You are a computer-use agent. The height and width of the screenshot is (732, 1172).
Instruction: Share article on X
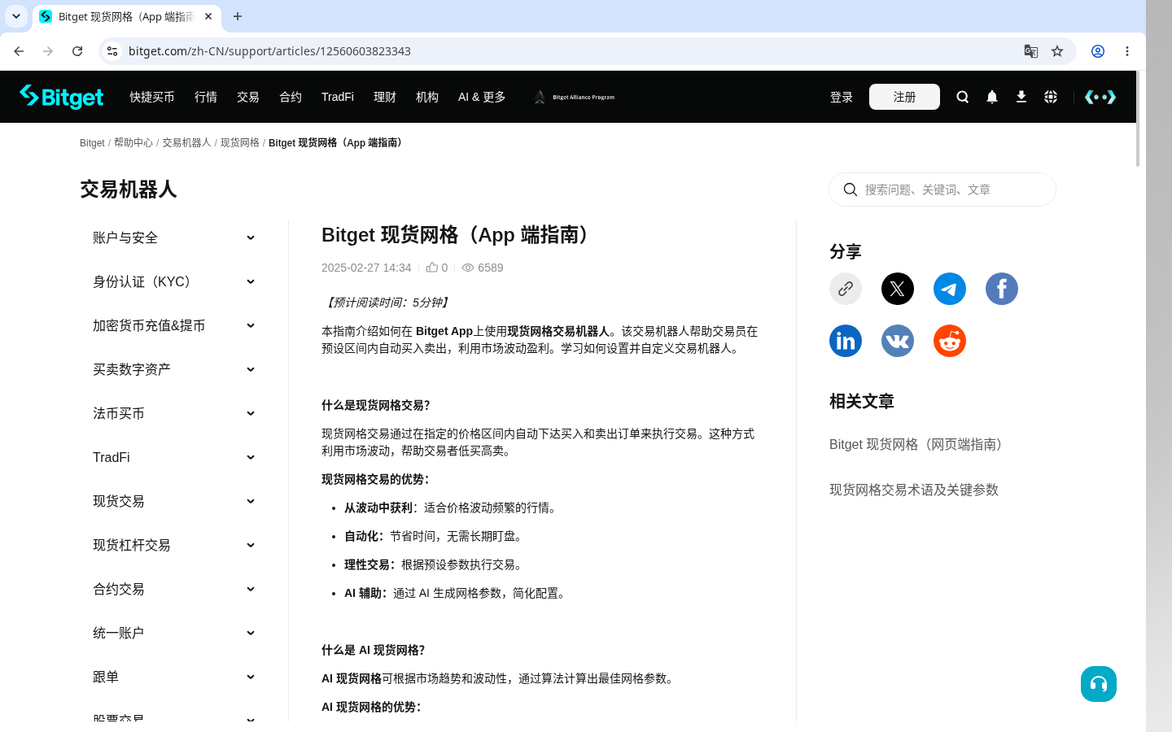[898, 289]
